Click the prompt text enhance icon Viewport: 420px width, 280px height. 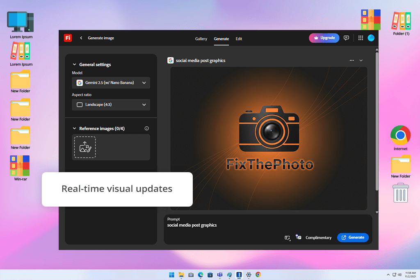(x=288, y=238)
